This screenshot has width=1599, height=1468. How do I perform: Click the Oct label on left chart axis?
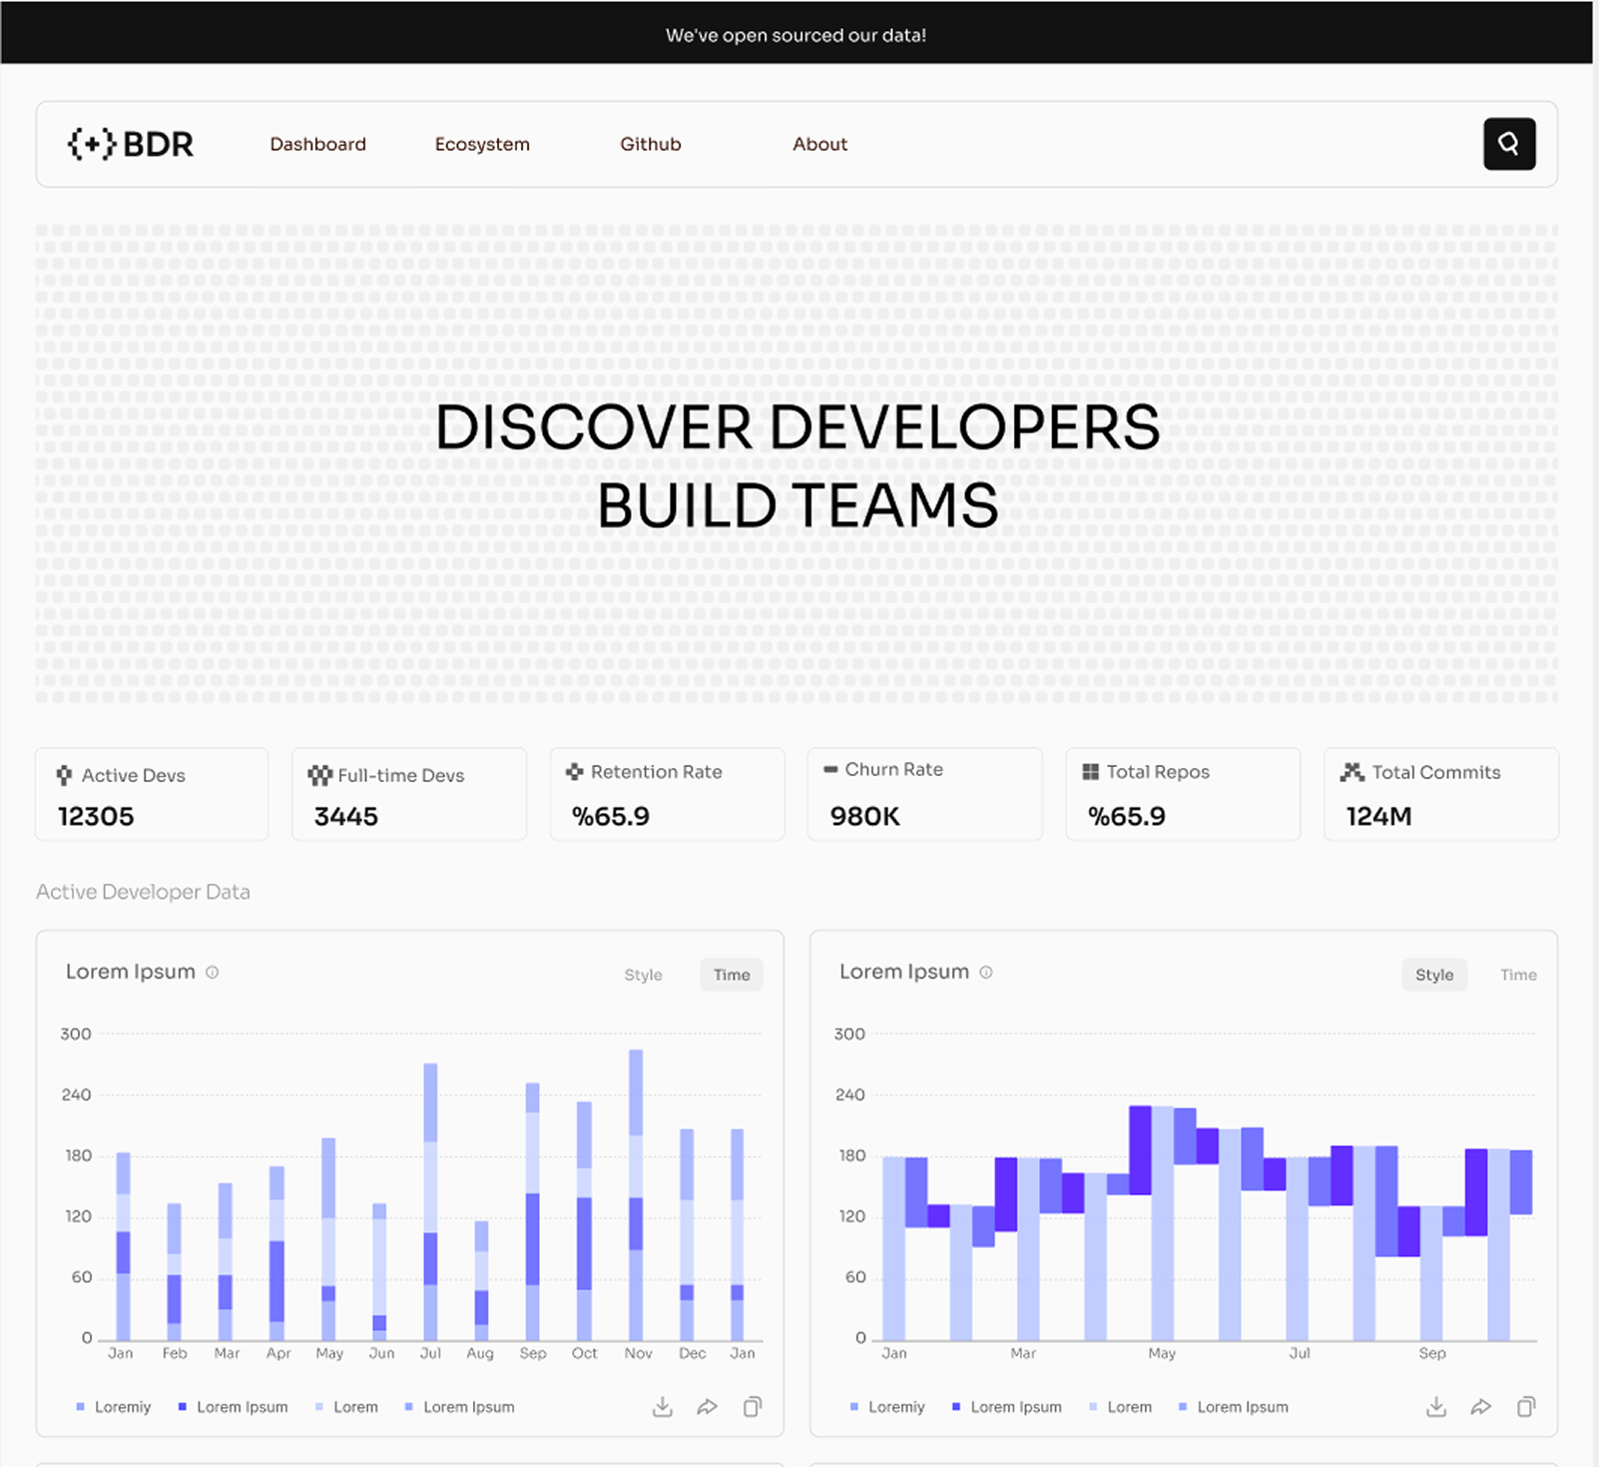[x=585, y=1353]
